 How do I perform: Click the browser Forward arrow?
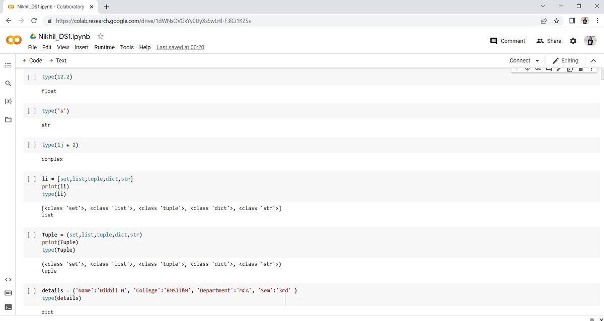pos(21,21)
